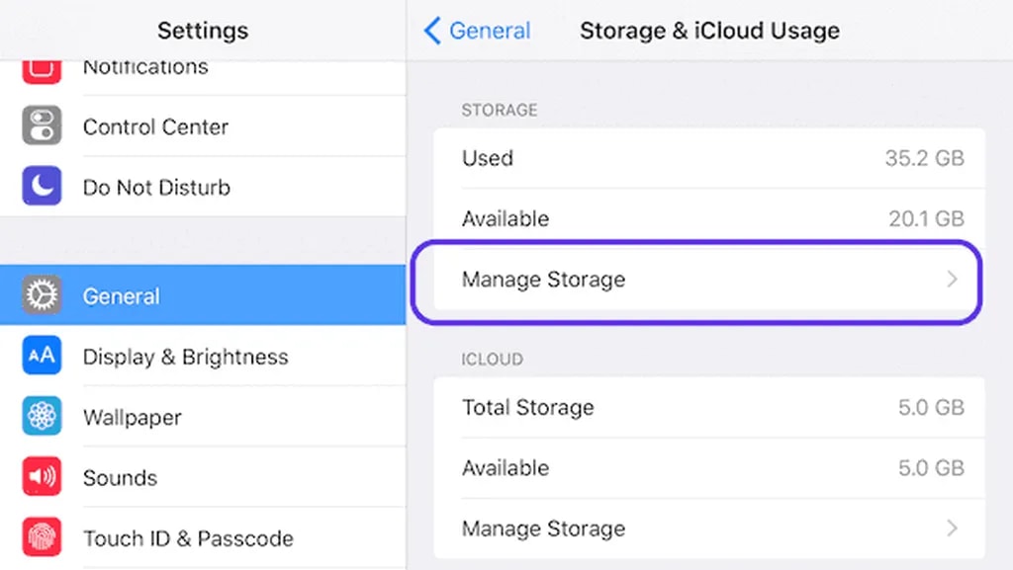Expand Manage Storage chevron under iCloud
The image size is (1013, 570).
(x=952, y=529)
